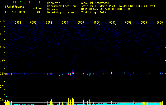
Task: Click the tallest yellow peak after 0554
Action: pyautogui.click(x=73, y=101)
